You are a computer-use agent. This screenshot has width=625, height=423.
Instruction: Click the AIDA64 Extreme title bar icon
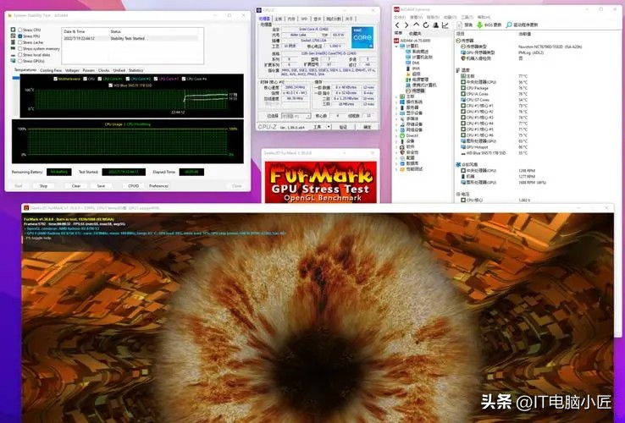396,9
